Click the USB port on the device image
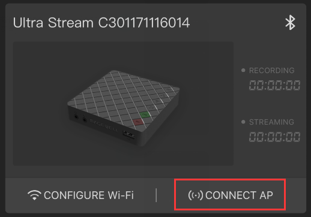Viewport: 311px width, 217px height. pos(128,134)
